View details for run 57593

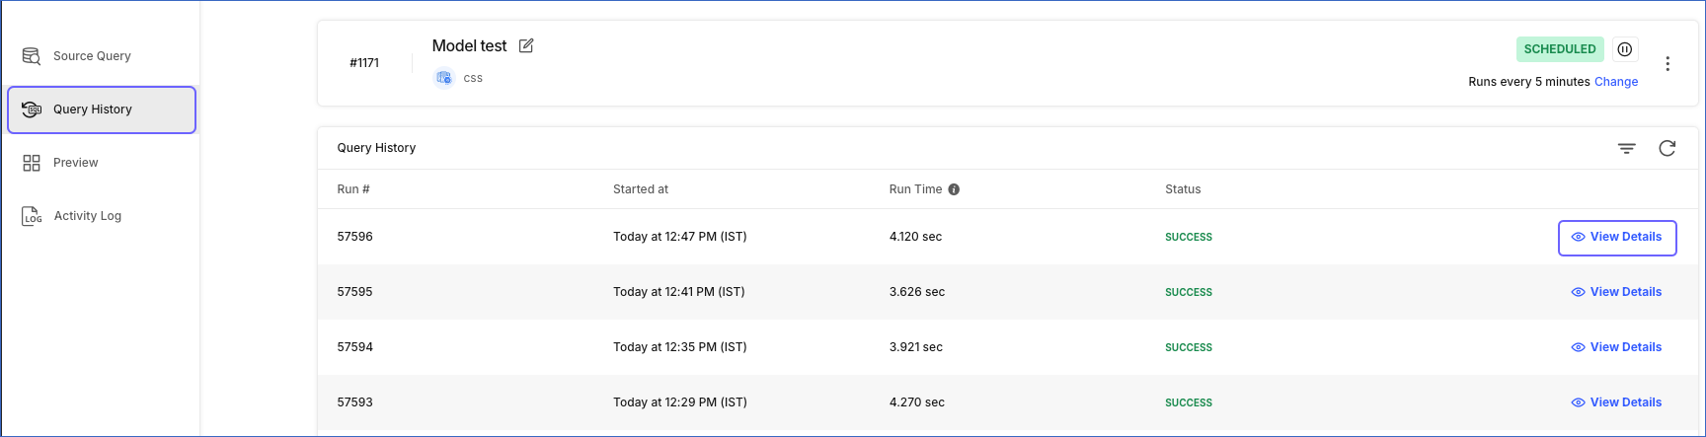click(1617, 402)
